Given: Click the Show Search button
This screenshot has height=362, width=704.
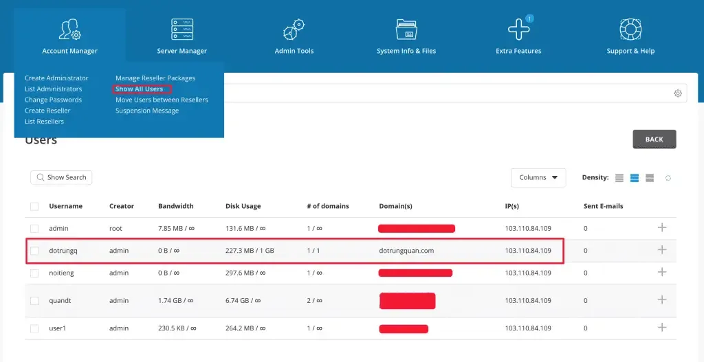Looking at the screenshot, I should tap(61, 177).
